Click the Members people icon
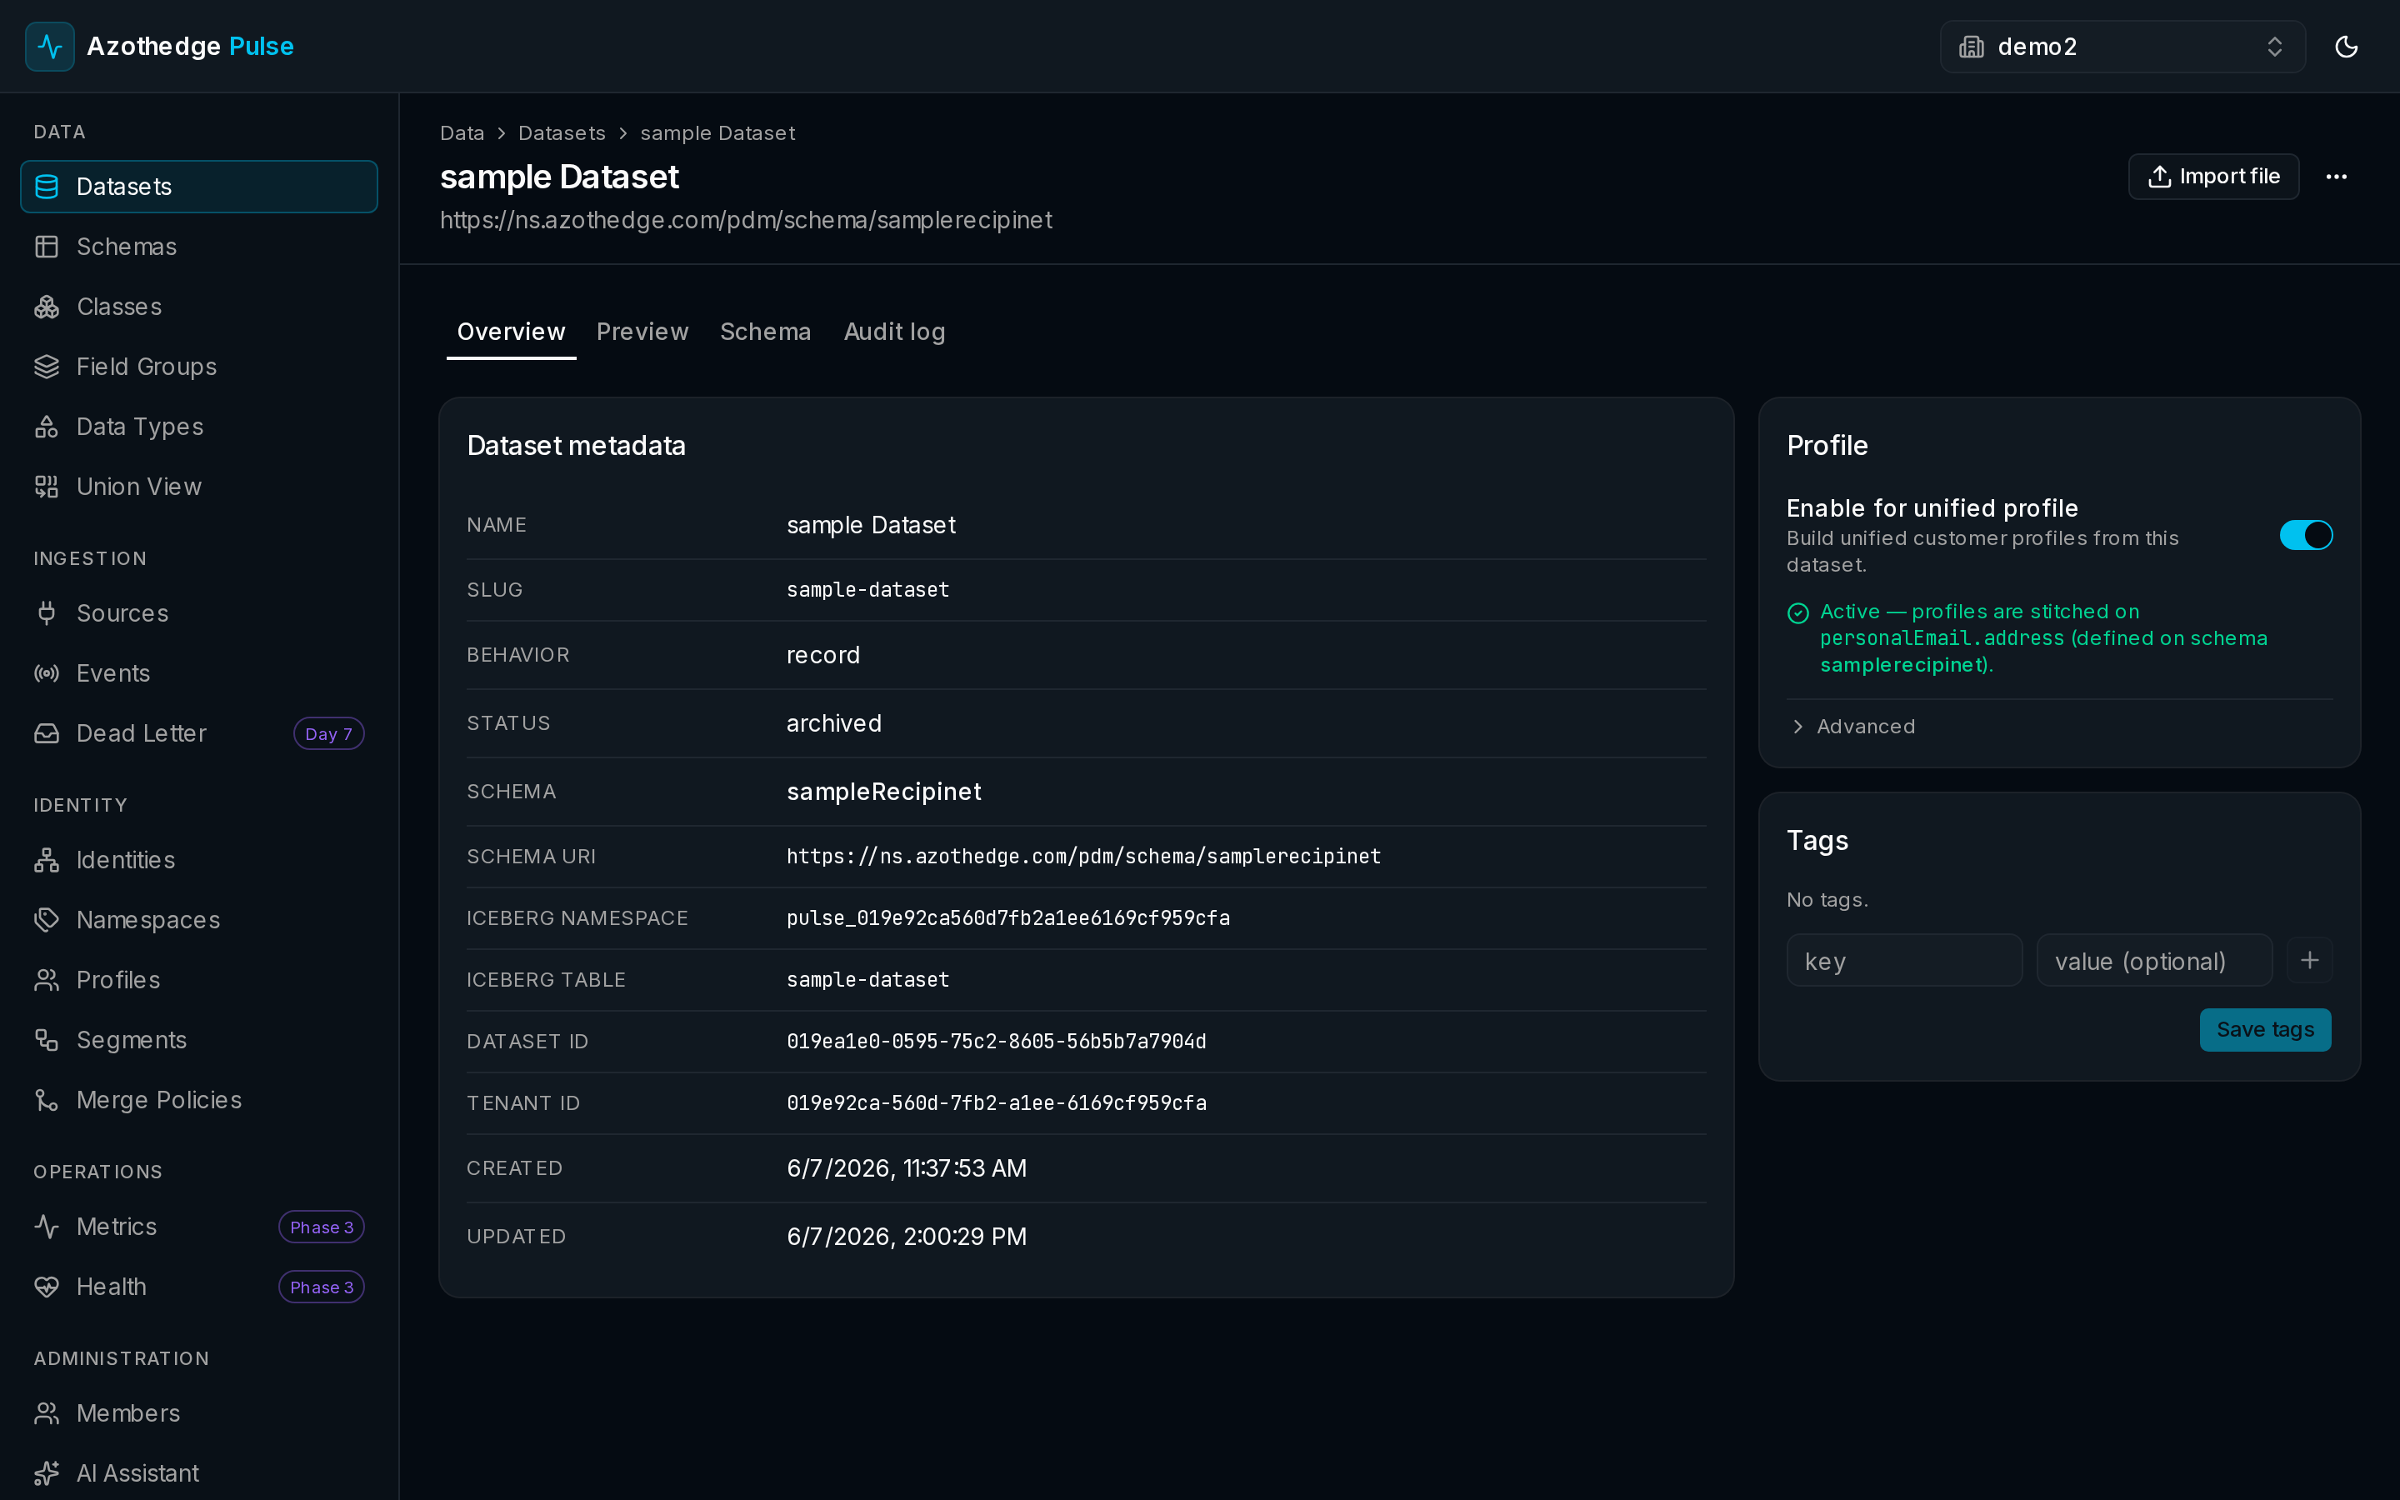This screenshot has height=1500, width=2400. tap(47, 1413)
